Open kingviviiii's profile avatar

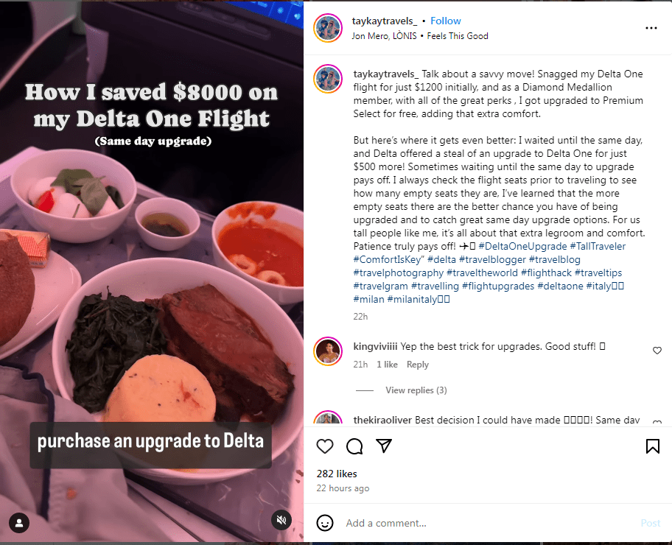coord(328,351)
